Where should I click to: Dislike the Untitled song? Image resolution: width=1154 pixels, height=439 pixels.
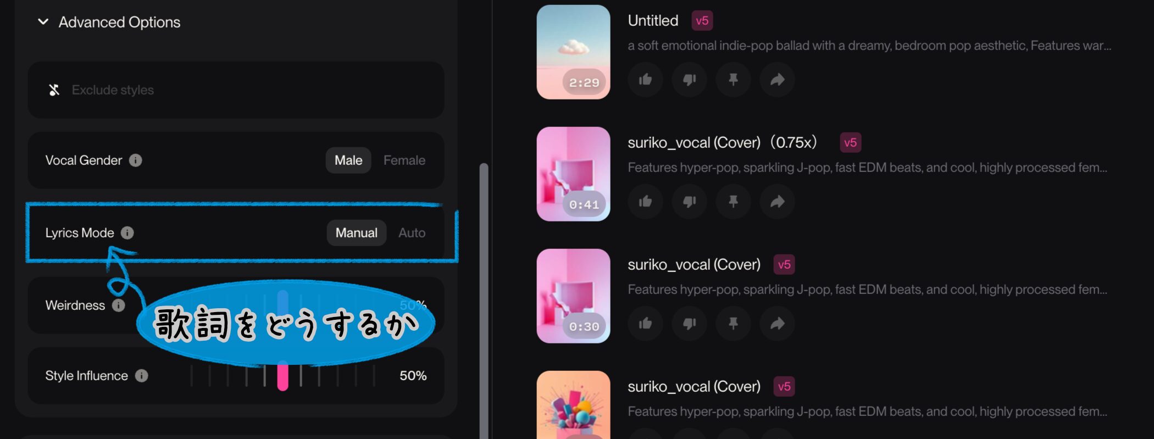[690, 80]
